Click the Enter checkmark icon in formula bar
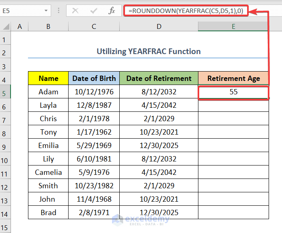The image size is (282, 233). point(93,11)
